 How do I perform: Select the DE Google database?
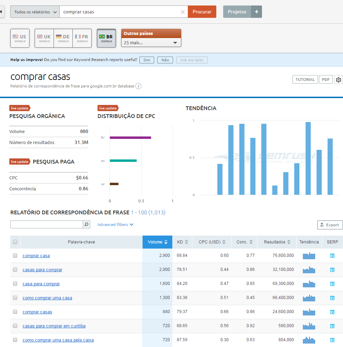pos(63,38)
